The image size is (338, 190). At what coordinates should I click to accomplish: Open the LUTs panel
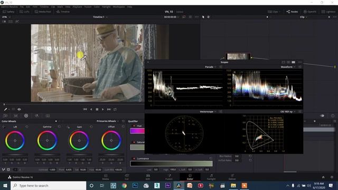(24, 12)
